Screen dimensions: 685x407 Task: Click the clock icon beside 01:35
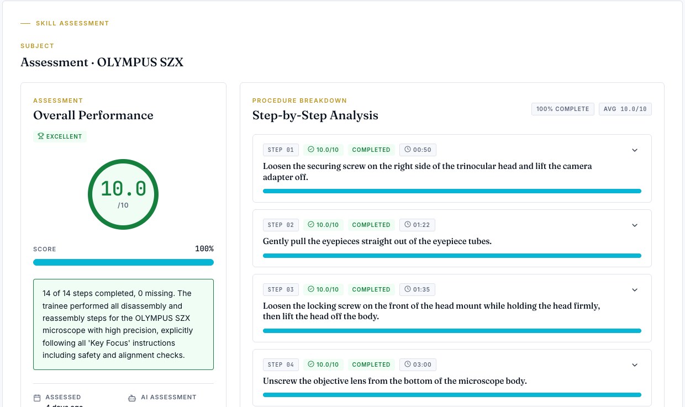[408, 289]
